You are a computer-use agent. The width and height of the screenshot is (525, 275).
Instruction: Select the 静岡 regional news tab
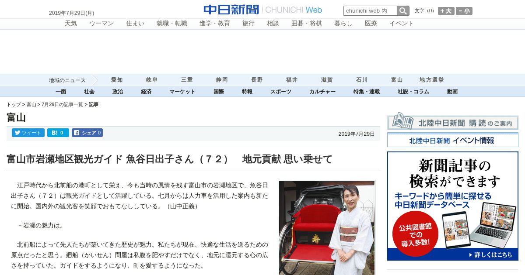coord(222,80)
